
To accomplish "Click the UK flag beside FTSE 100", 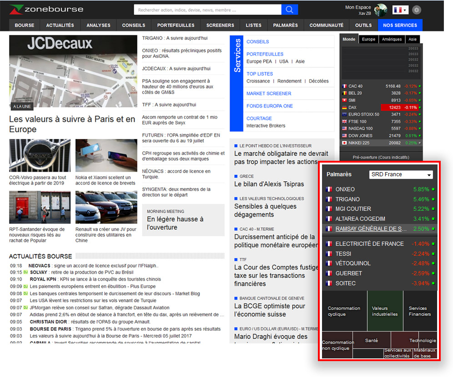I will (344, 122).
